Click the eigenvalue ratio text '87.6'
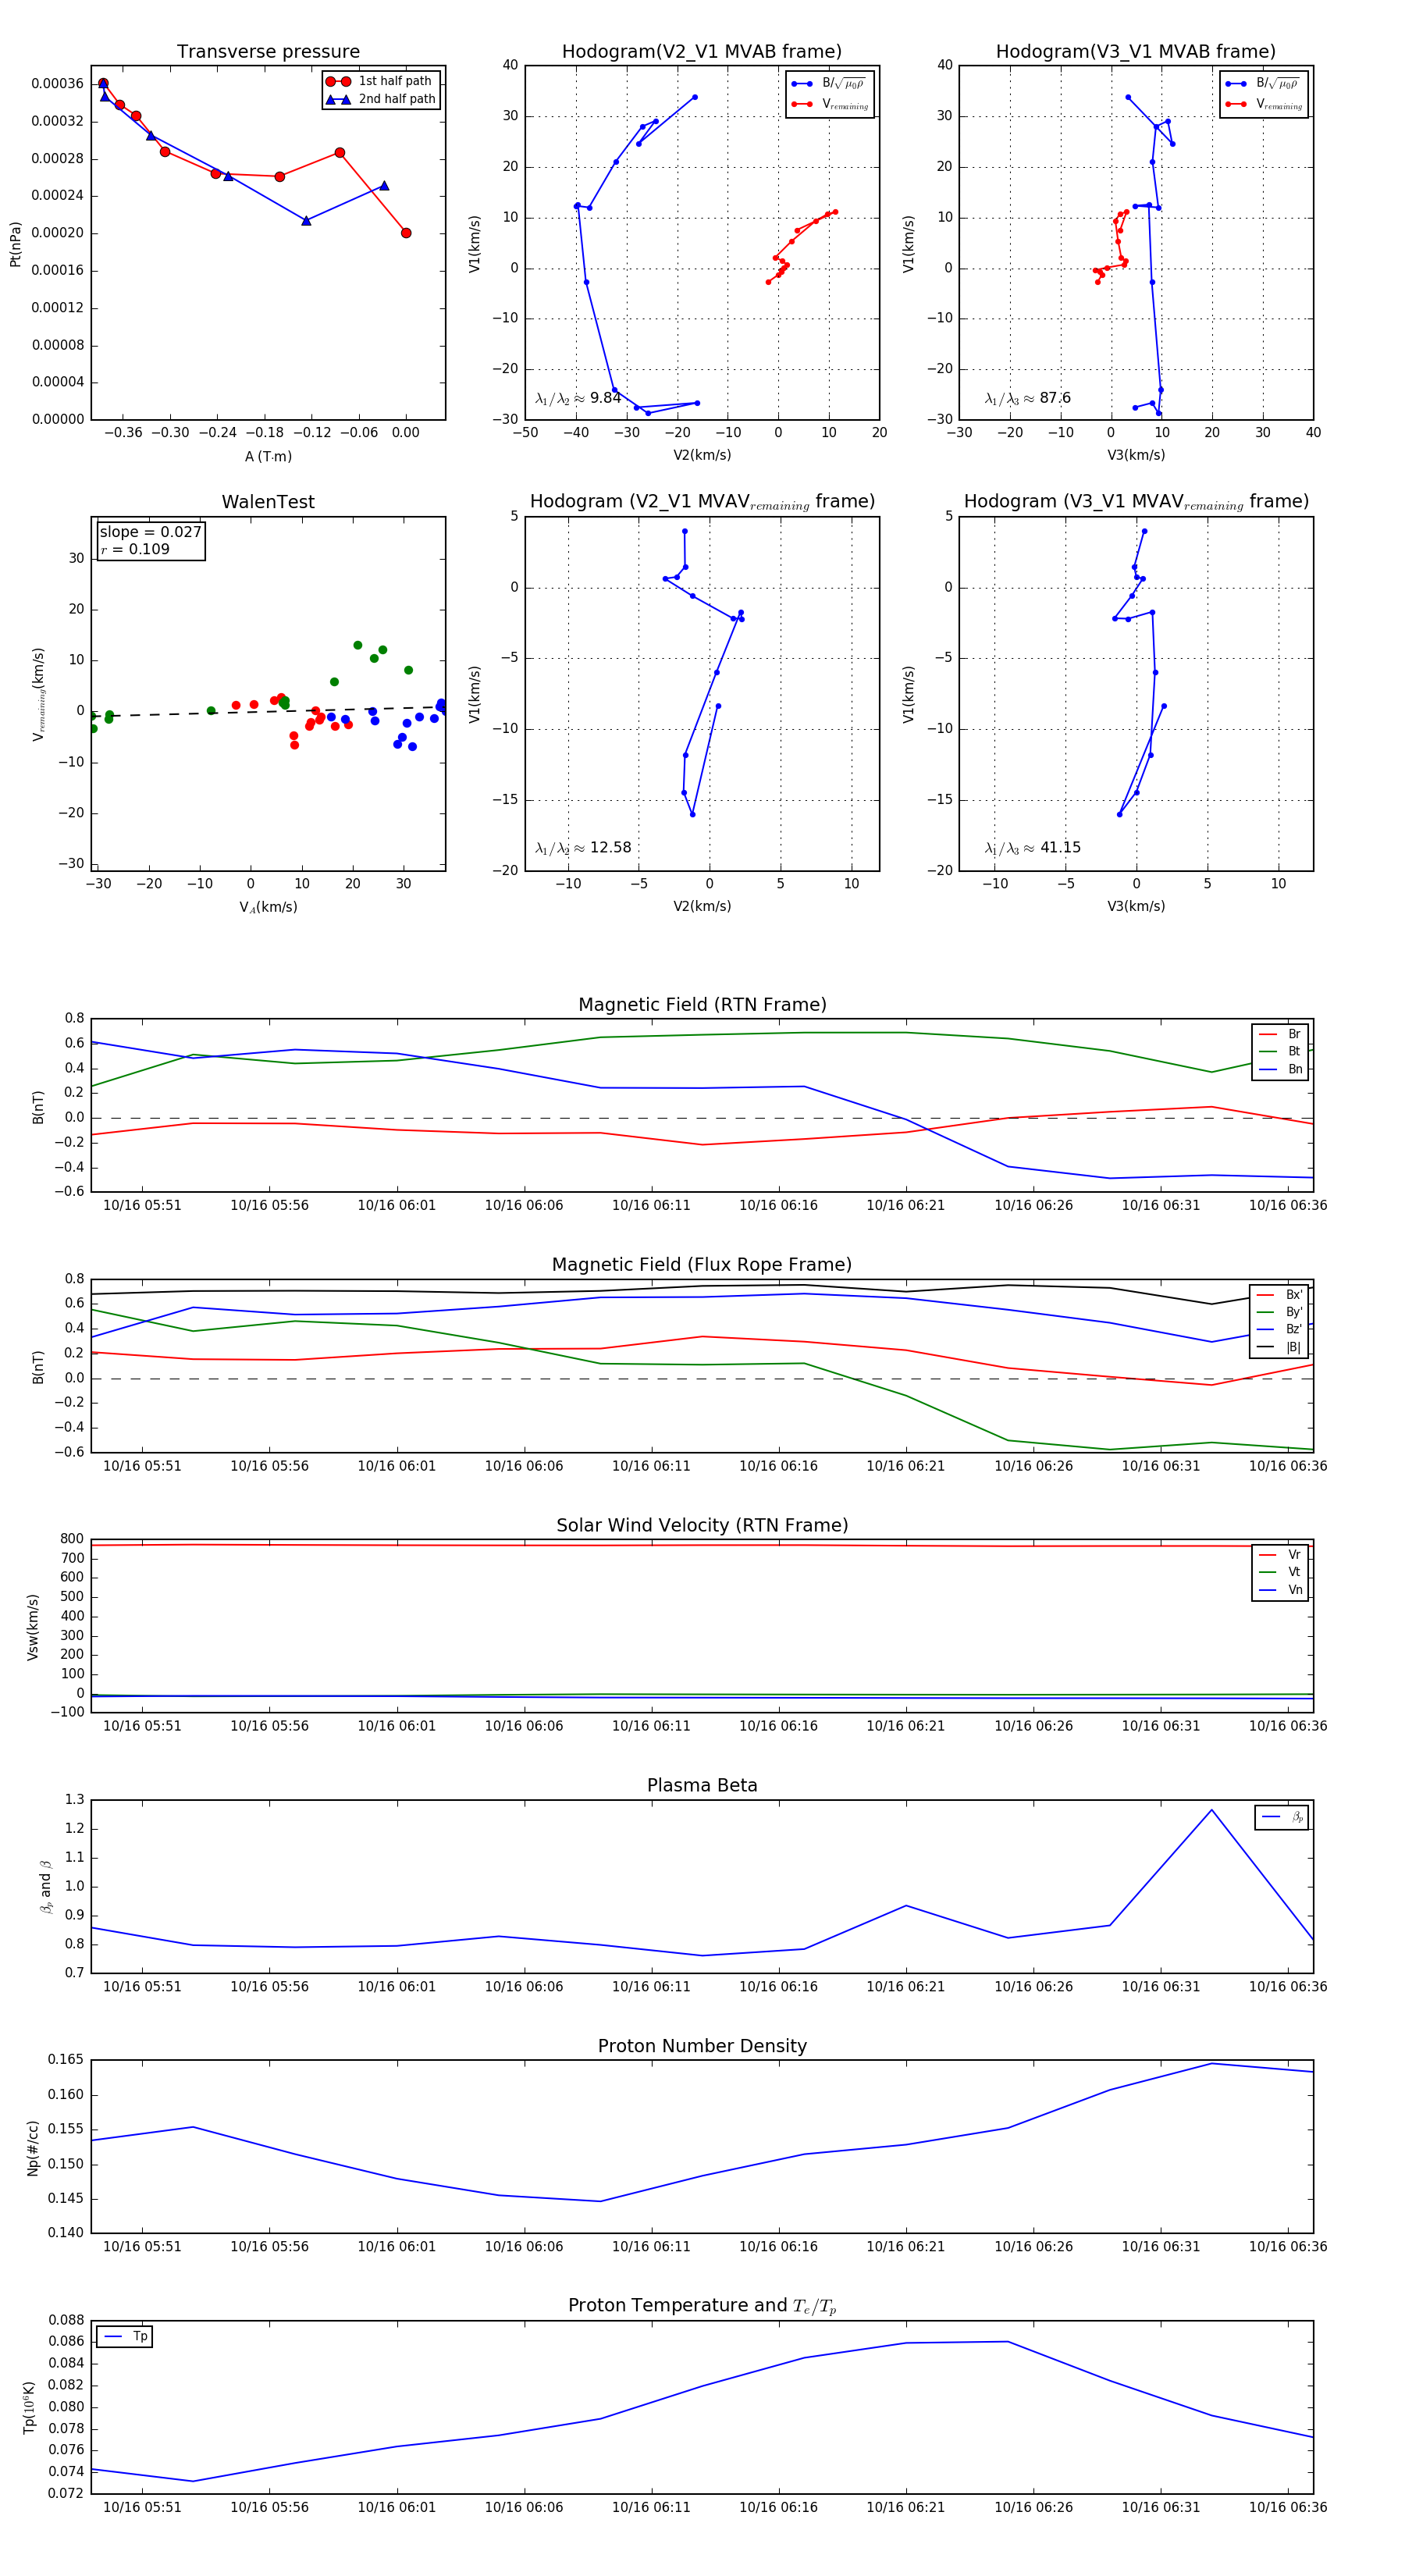The height and width of the screenshot is (2576, 1405). click(1055, 398)
